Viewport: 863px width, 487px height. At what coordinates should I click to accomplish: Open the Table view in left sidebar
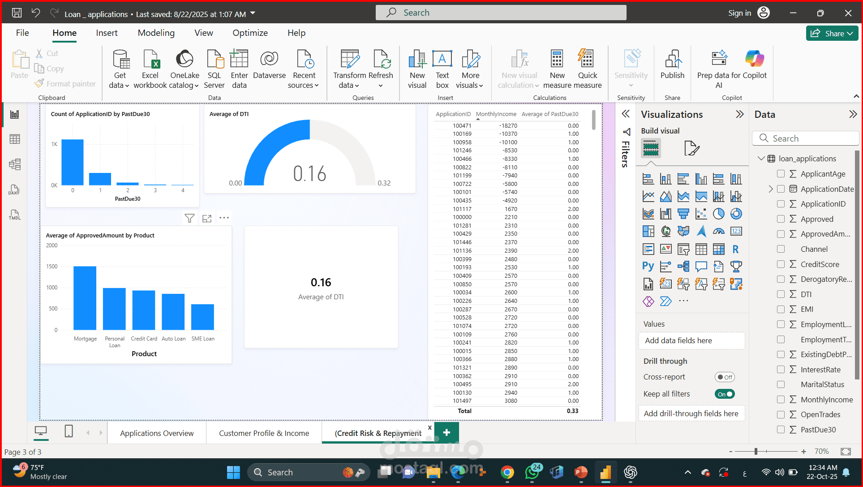click(15, 139)
